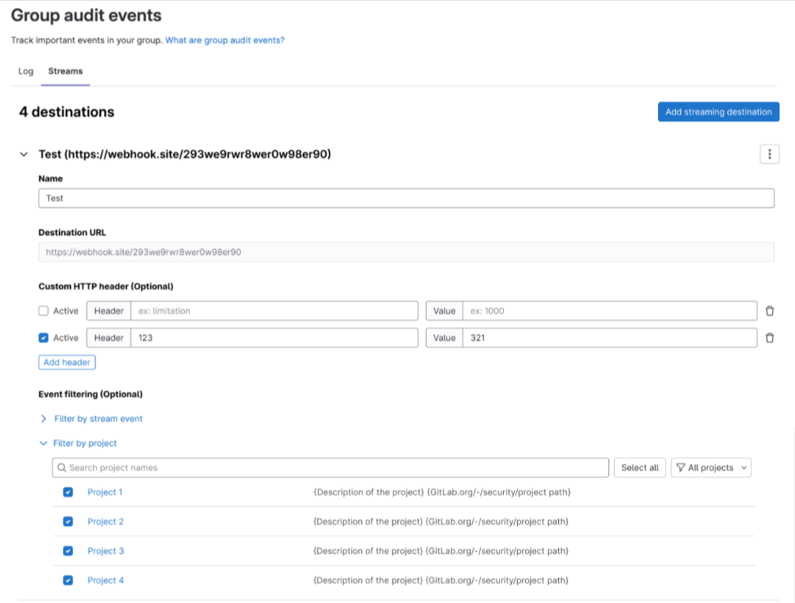Screen dimensions: 795x603
Task: Delete the "123" header row via trash icon
Action: [769, 337]
